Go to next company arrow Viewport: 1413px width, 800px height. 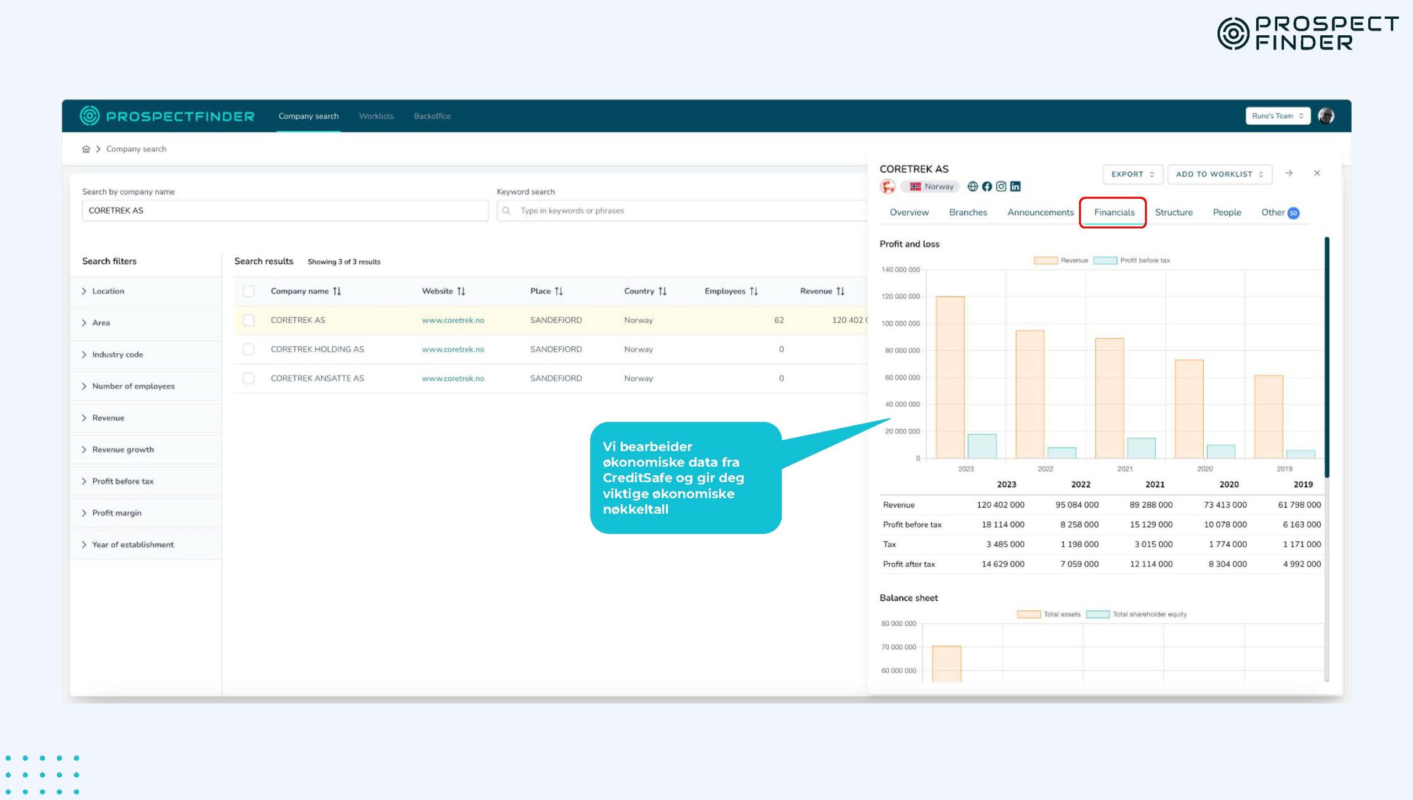click(1289, 173)
